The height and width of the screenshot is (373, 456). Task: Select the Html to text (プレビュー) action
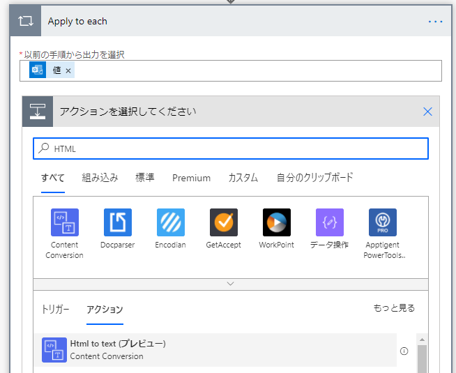point(215,350)
